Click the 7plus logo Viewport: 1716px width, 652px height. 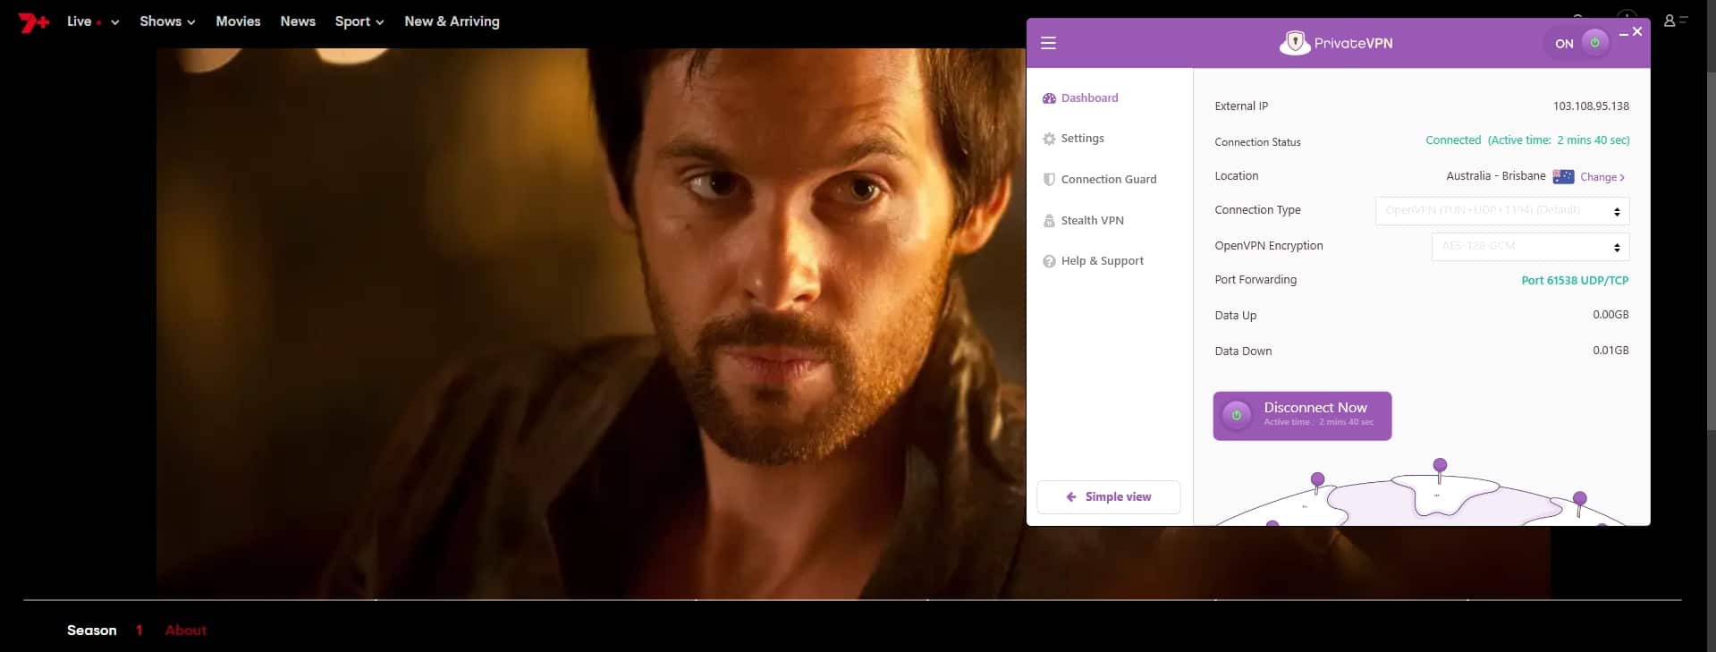[34, 21]
